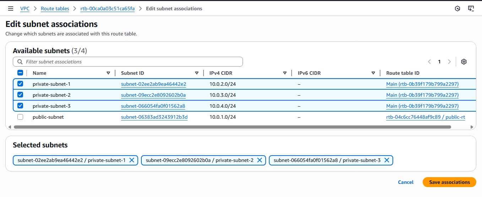Open the hamburger navigation menu
This screenshot has width=482, height=197.
point(11,9)
